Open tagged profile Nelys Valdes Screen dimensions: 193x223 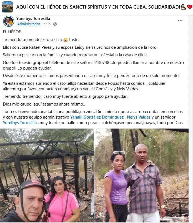click(139, 117)
